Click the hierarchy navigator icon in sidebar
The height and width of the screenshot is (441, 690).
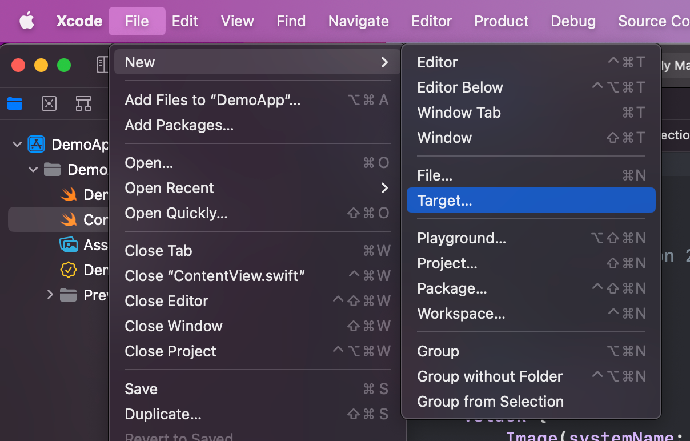click(x=83, y=103)
